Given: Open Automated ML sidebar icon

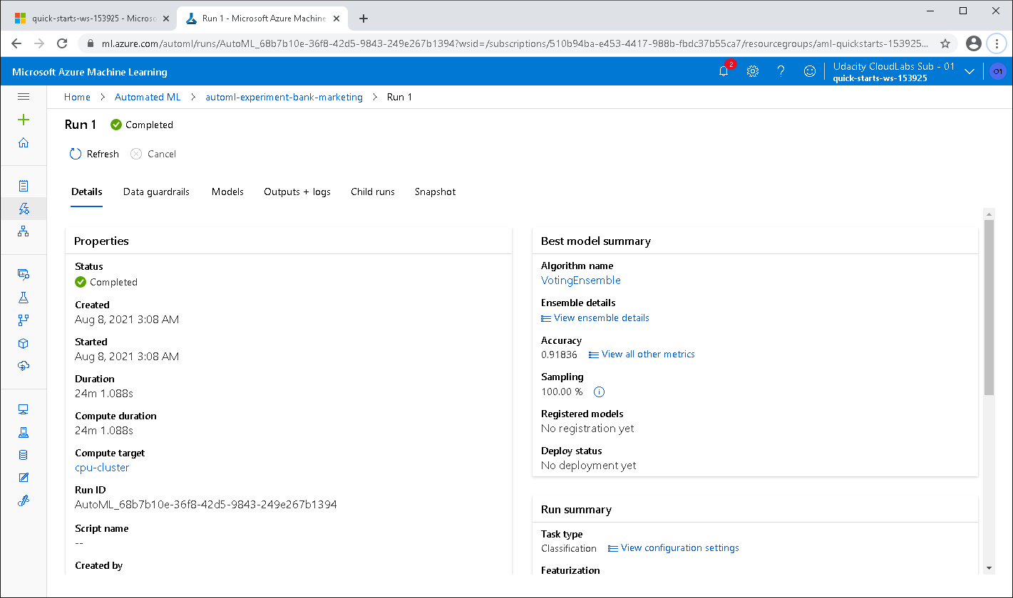Looking at the screenshot, I should 24,209.
